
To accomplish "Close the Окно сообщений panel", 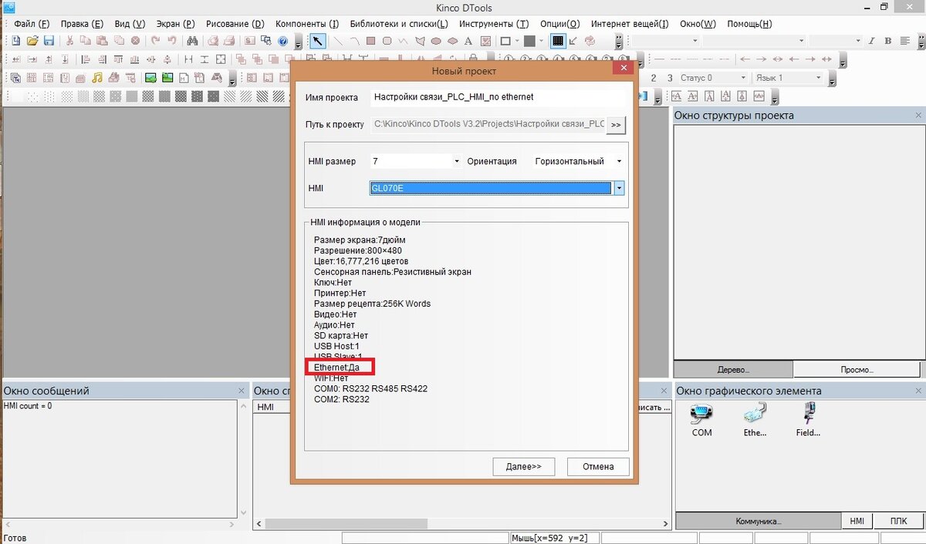I will pos(242,391).
